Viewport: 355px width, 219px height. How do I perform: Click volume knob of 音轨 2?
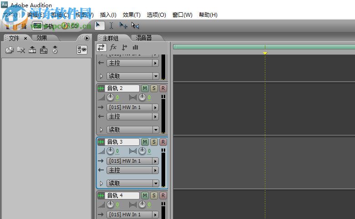[110, 97]
